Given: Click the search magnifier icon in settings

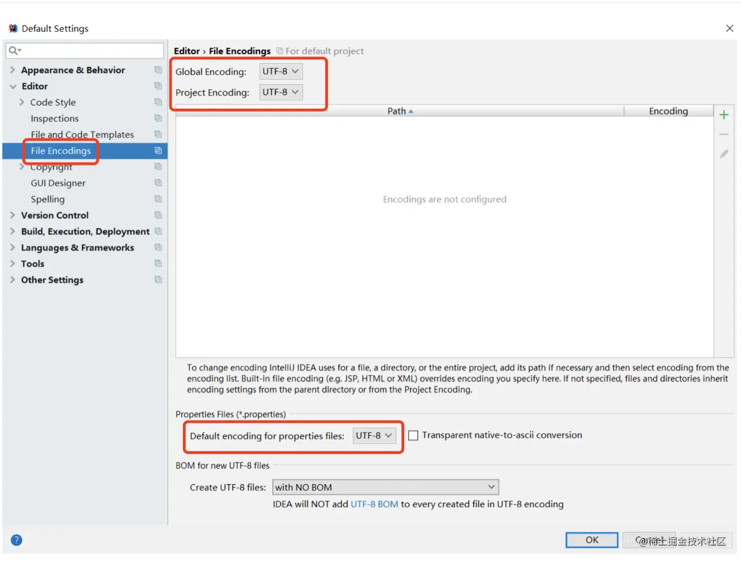Looking at the screenshot, I should 14,51.
